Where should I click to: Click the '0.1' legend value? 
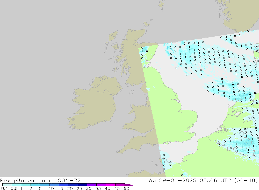(x=4, y=188)
